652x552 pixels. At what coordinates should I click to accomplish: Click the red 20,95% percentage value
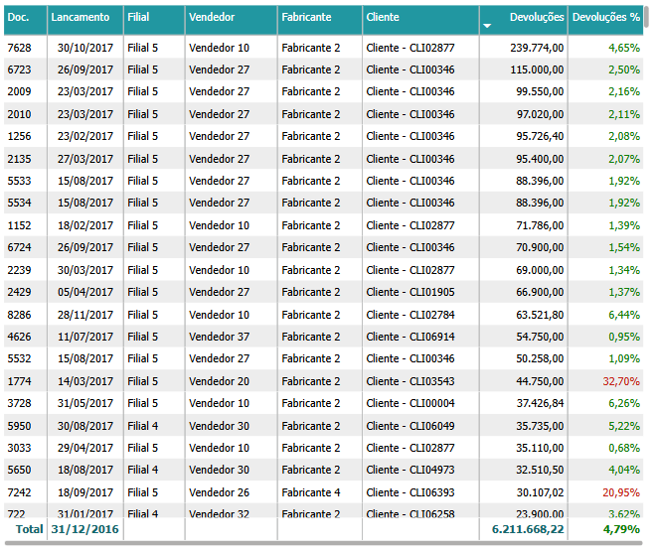(621, 492)
